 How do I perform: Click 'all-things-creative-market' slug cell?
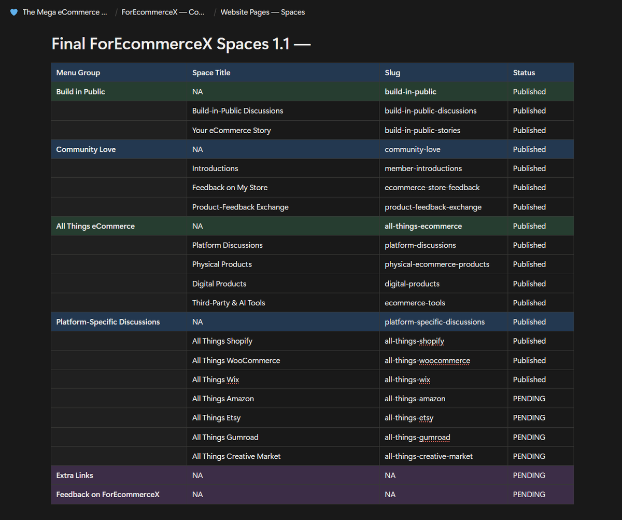(444, 456)
